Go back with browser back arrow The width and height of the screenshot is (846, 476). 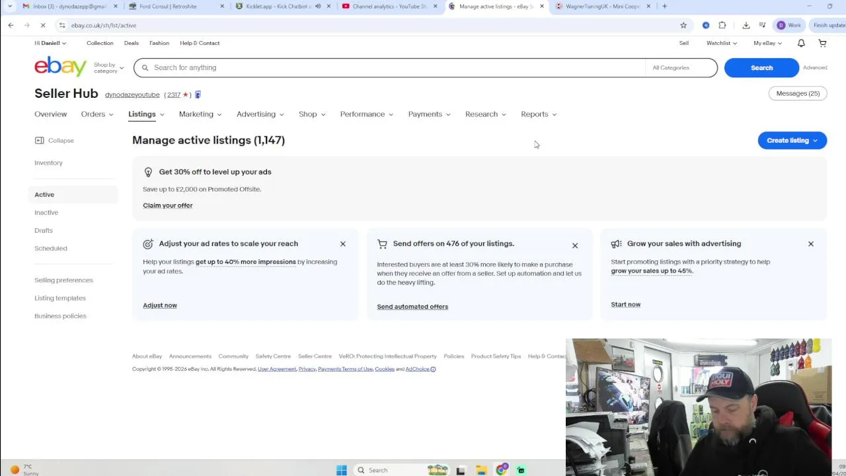[11, 25]
